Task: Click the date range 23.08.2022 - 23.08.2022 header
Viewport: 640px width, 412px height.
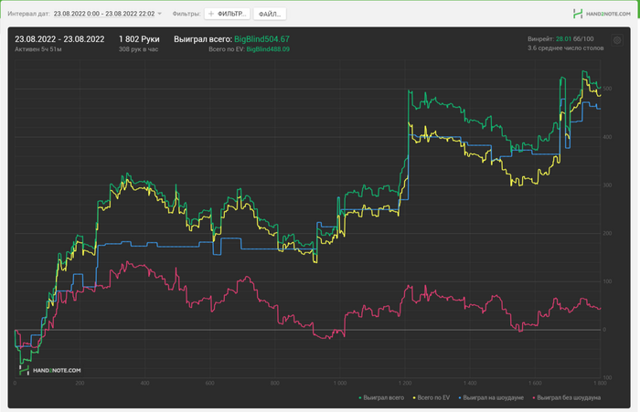Action: click(59, 39)
